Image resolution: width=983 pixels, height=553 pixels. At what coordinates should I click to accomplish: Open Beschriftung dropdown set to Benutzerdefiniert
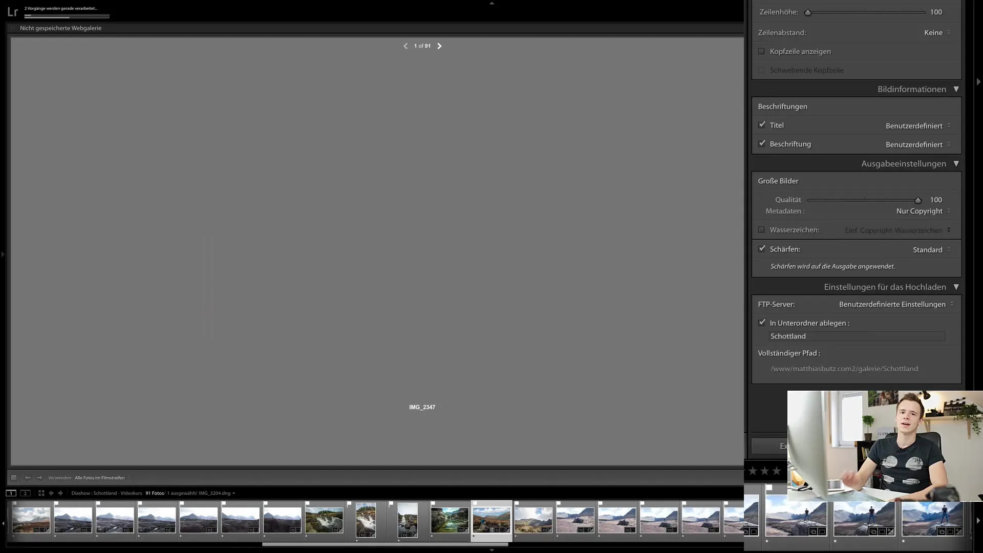(918, 144)
